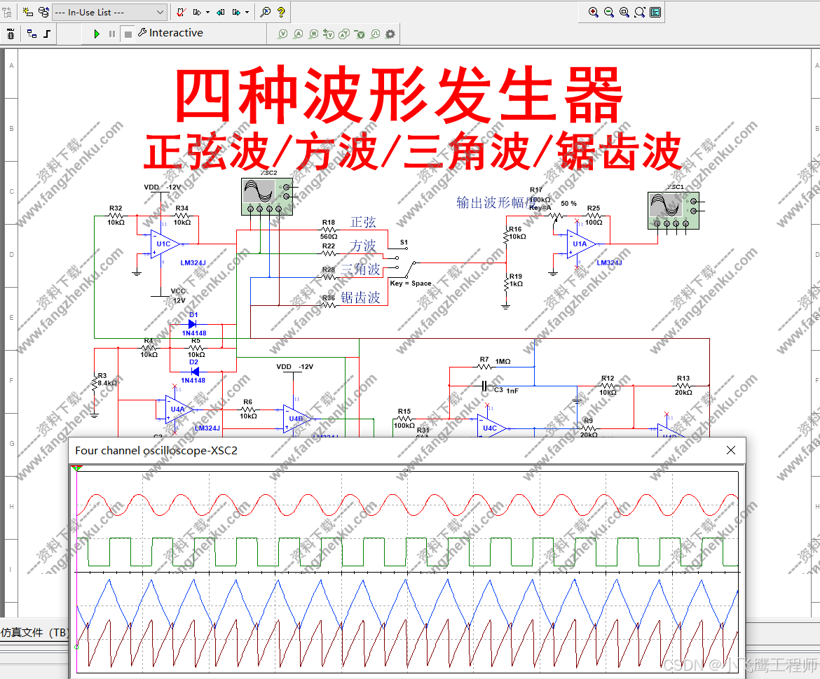
Task: Select the power probe tool
Action: click(313, 34)
